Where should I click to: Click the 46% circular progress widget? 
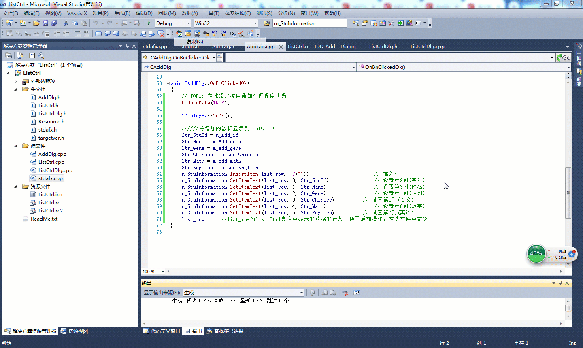(x=536, y=254)
